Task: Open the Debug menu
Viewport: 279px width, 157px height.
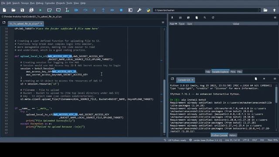Action: tap(40, 3)
